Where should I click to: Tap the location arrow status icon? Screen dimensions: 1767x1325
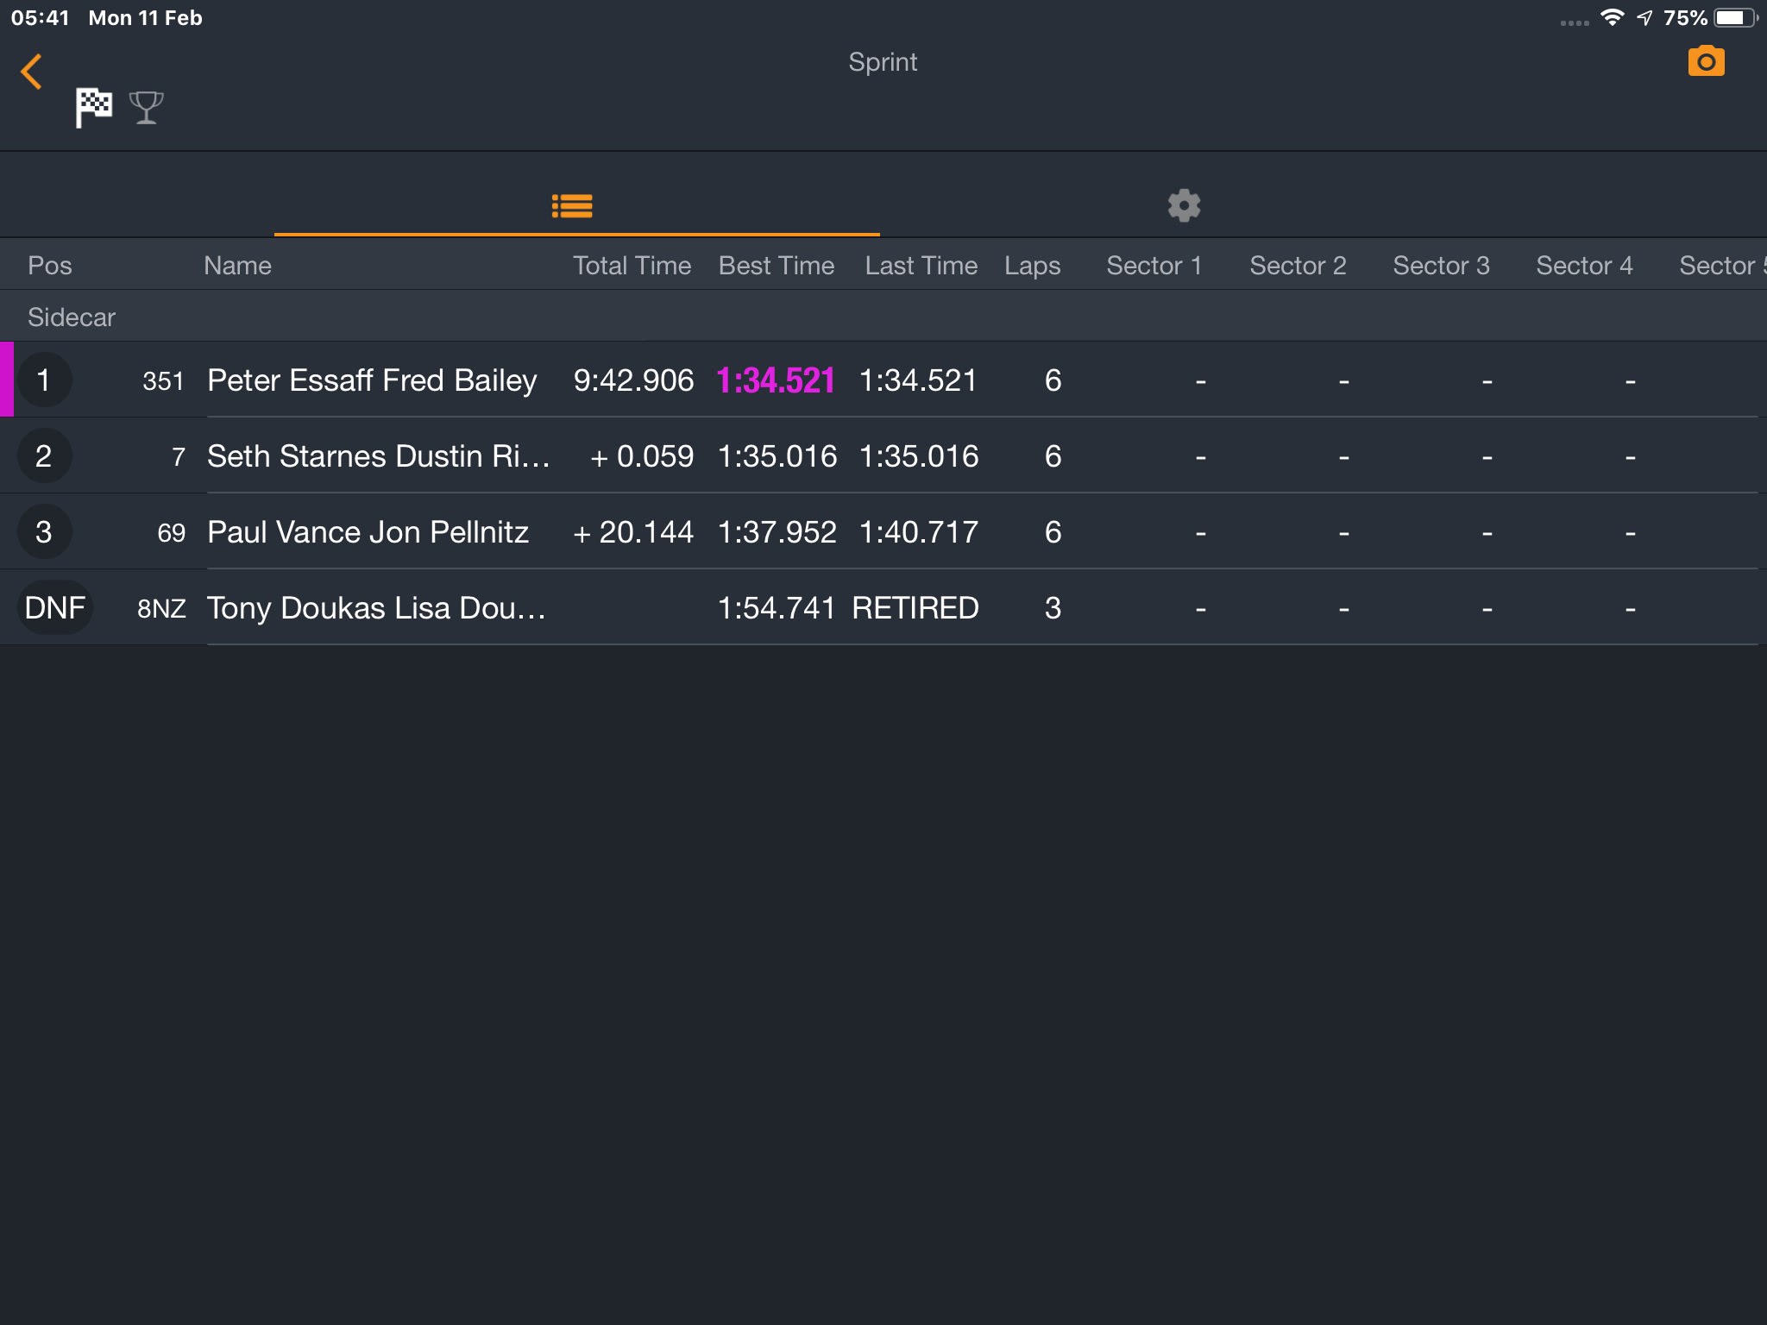(x=1644, y=17)
